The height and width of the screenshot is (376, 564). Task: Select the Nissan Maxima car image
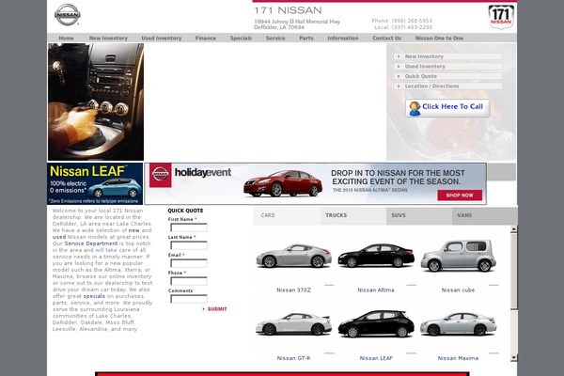[x=459, y=323]
